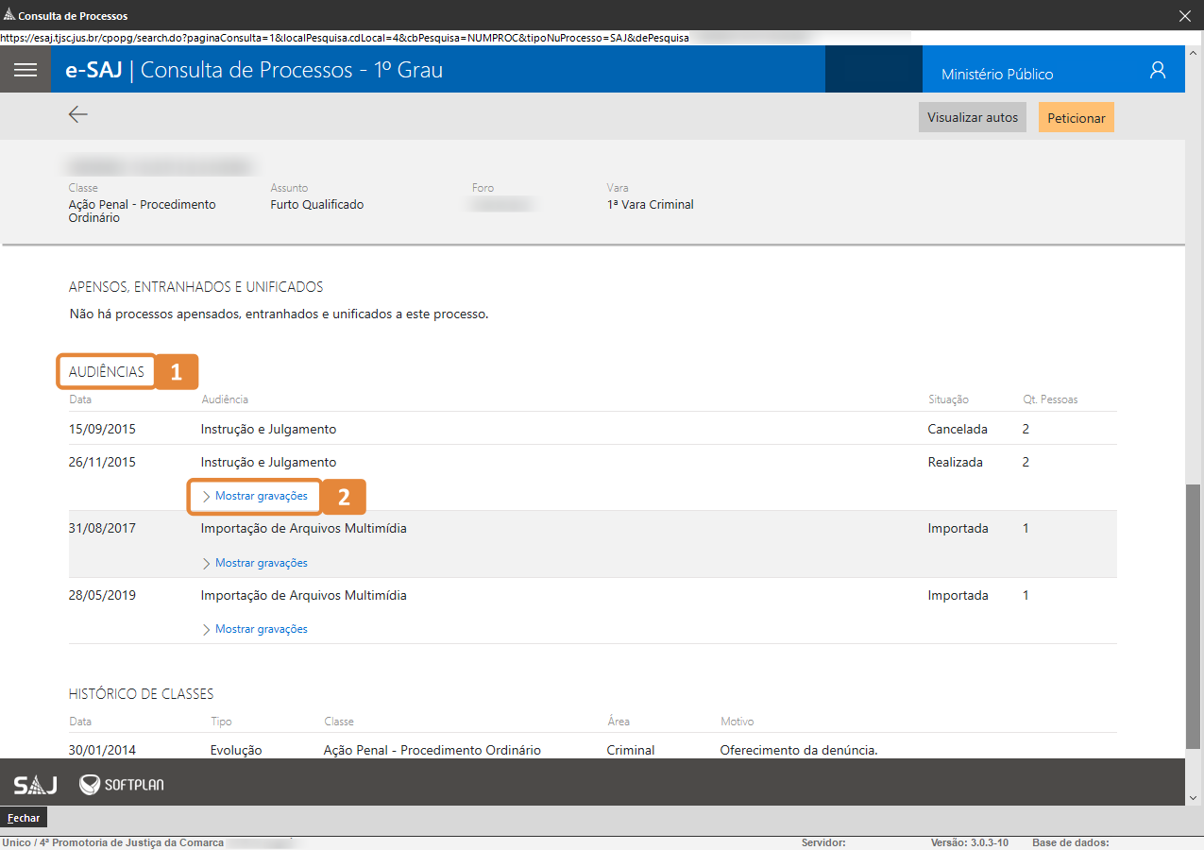Click the scrollbar up arrow
1204x850 pixels.
pos(1194,51)
